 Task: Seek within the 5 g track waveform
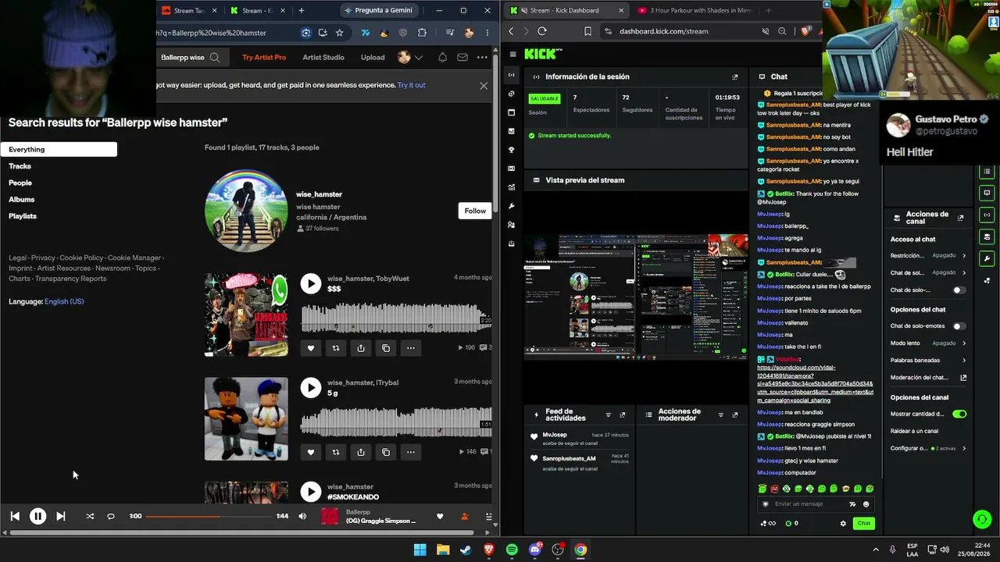(396, 421)
